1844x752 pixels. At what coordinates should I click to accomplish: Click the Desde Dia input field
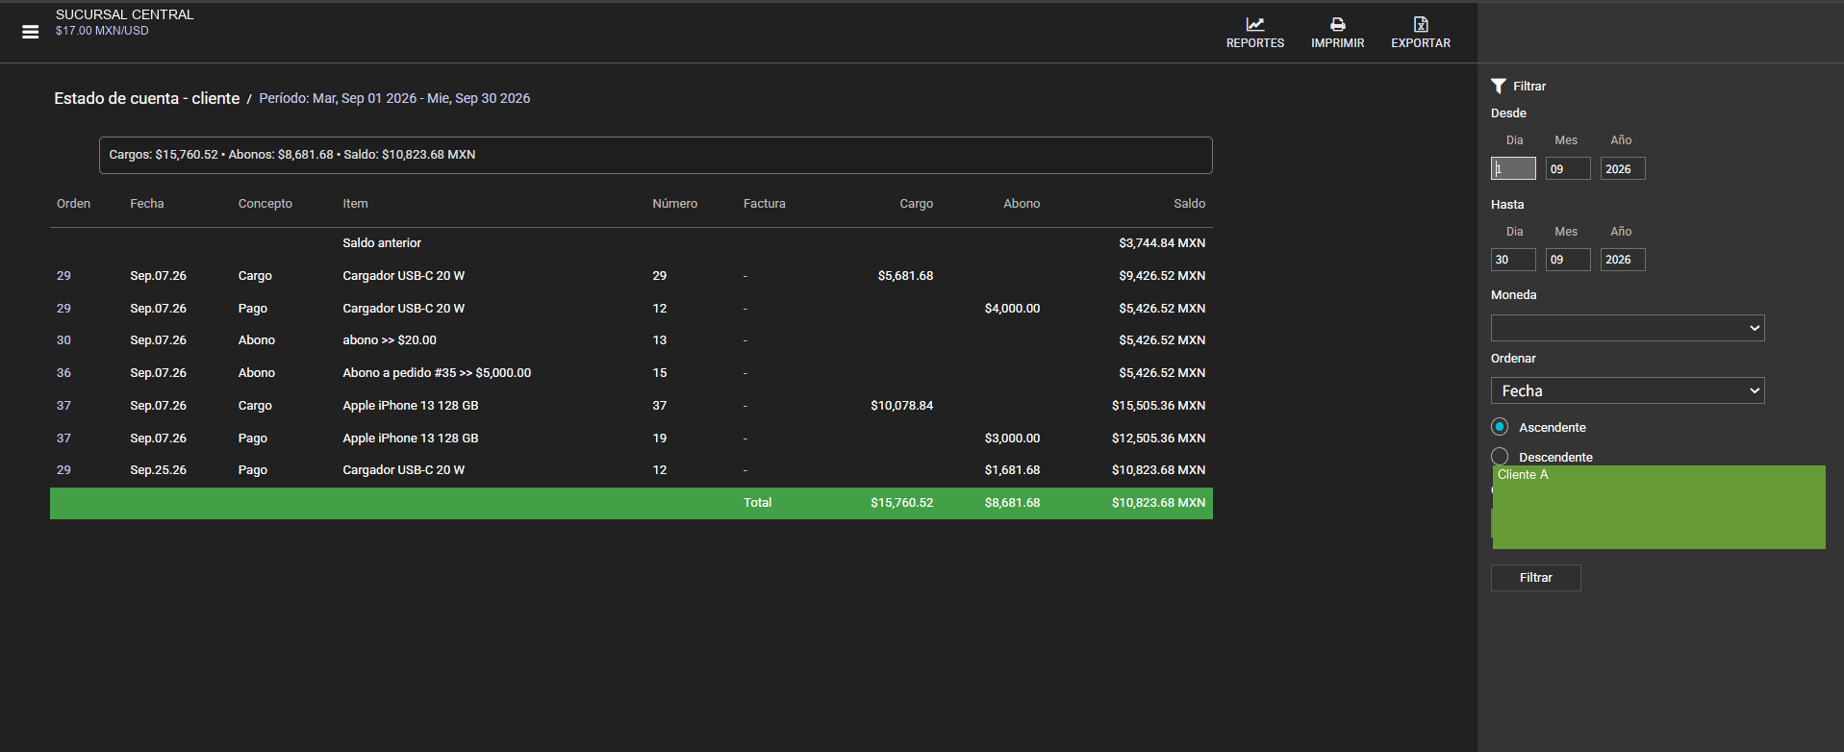(1513, 168)
